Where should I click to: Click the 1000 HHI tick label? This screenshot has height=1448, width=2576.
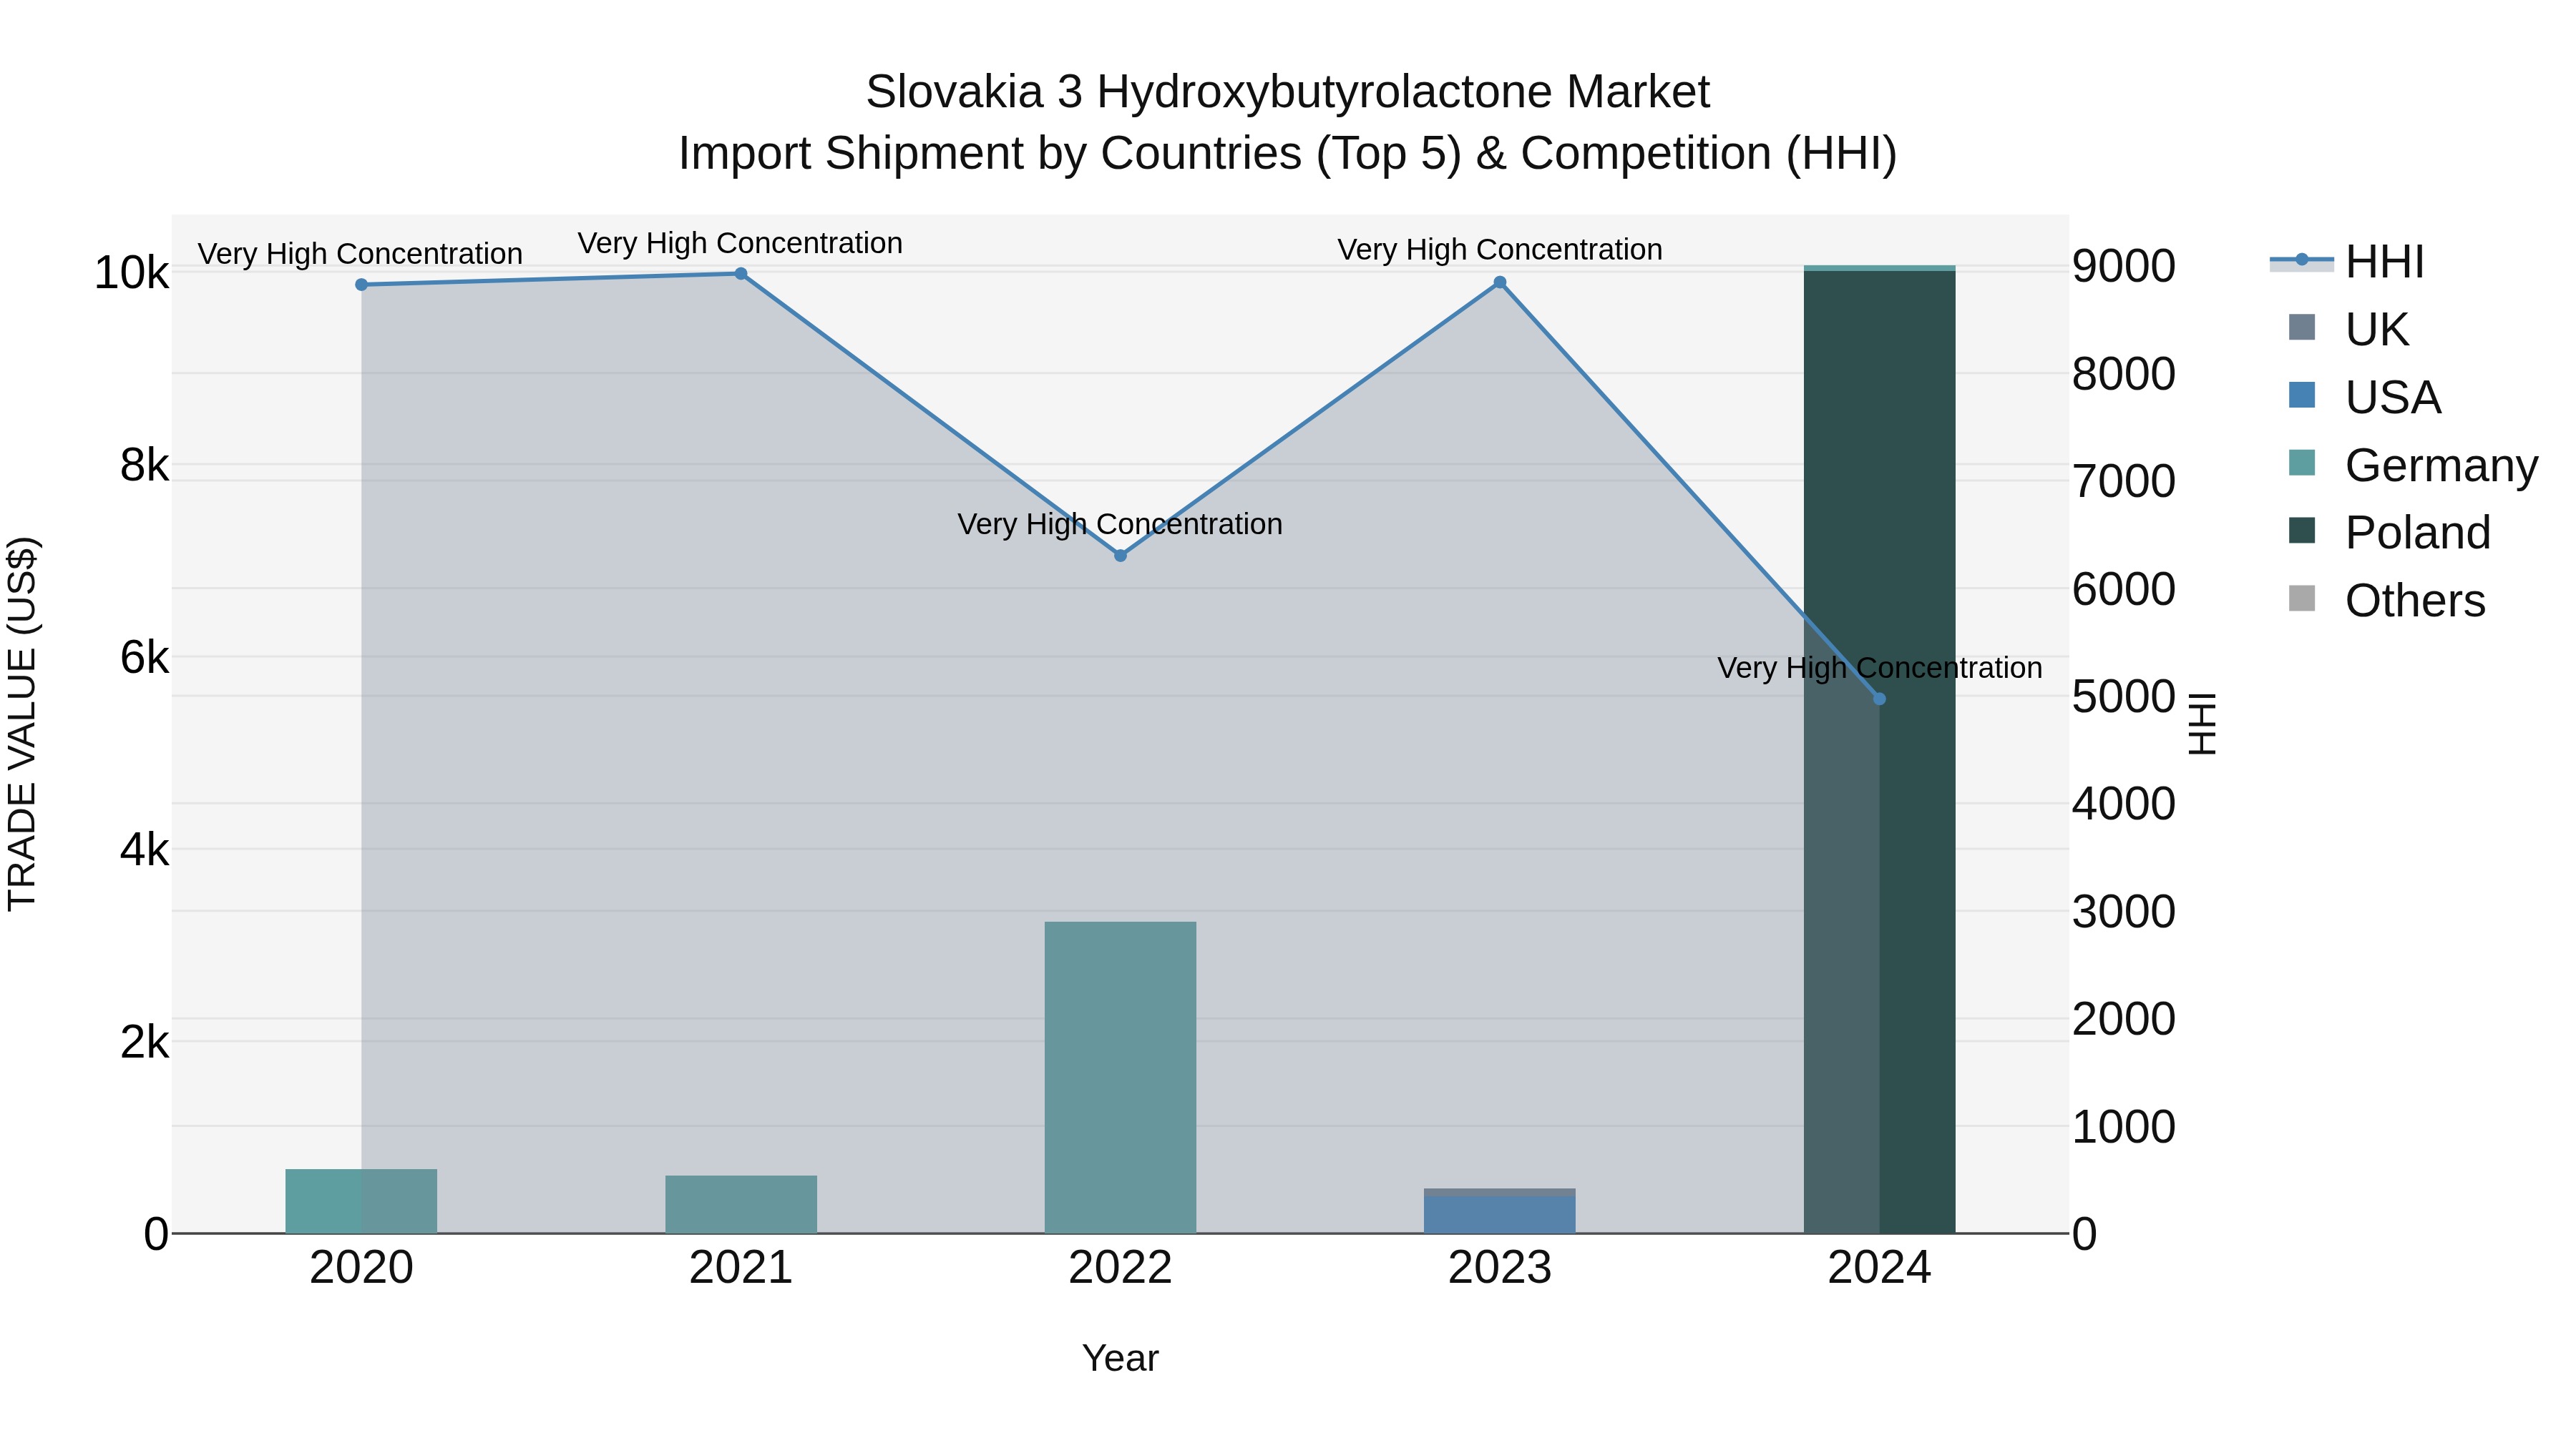point(2123,1127)
